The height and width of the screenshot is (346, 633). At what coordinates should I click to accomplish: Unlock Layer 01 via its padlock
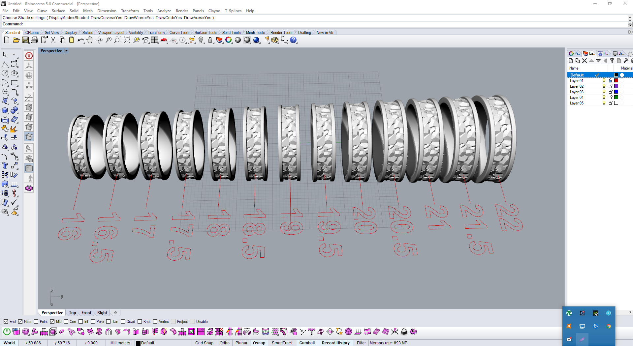point(610,81)
